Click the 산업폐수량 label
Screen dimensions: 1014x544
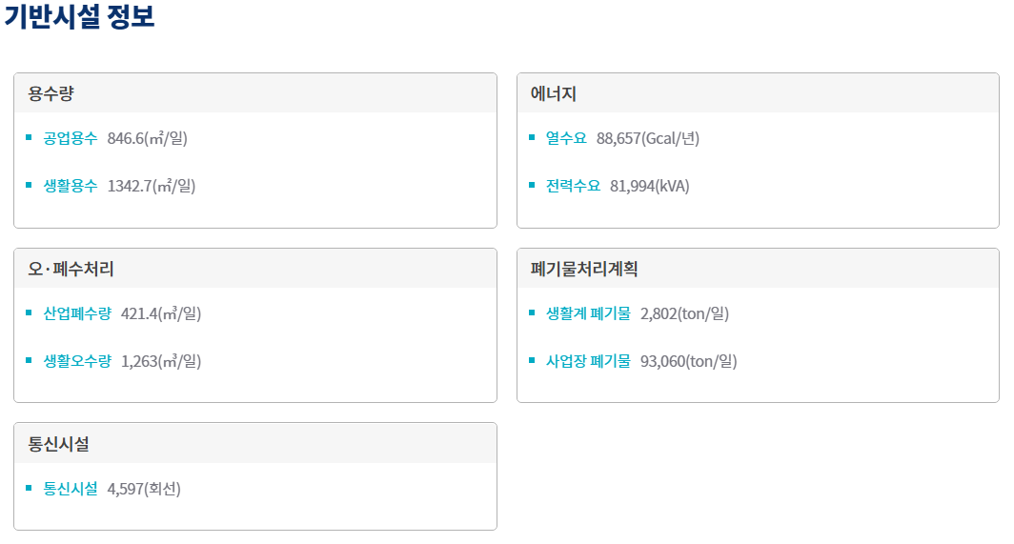(77, 313)
